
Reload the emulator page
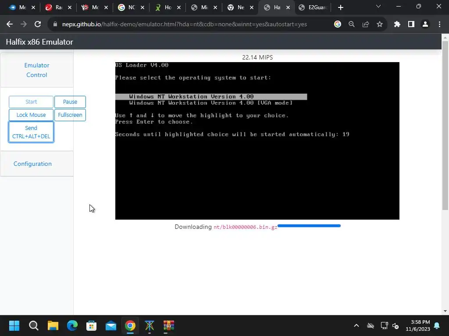(x=38, y=24)
